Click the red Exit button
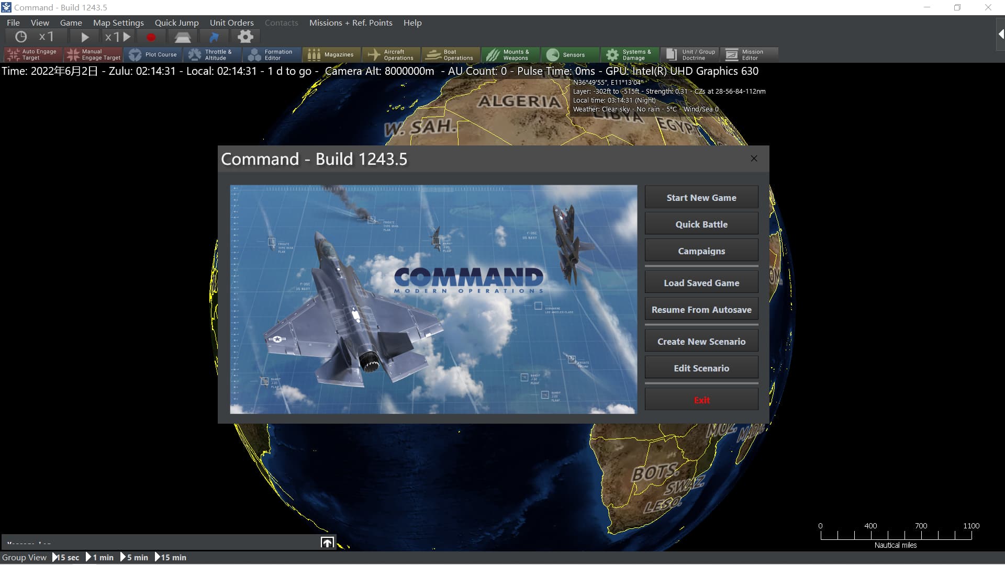1005x565 pixels. (701, 400)
